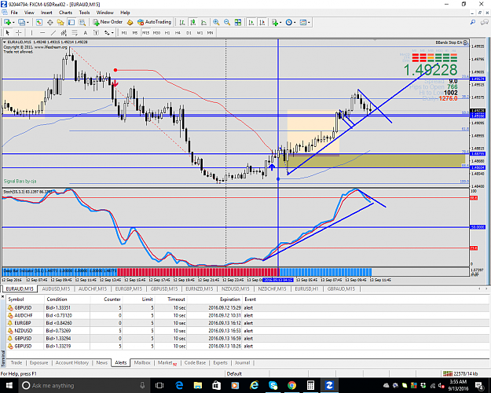Open the Tools menu
Image resolution: width=491 pixels, height=393 pixels.
pos(84,13)
